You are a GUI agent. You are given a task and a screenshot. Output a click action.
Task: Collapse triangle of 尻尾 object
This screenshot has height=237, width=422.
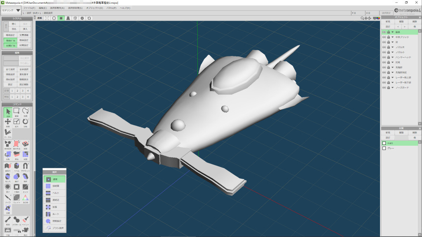[392, 63]
